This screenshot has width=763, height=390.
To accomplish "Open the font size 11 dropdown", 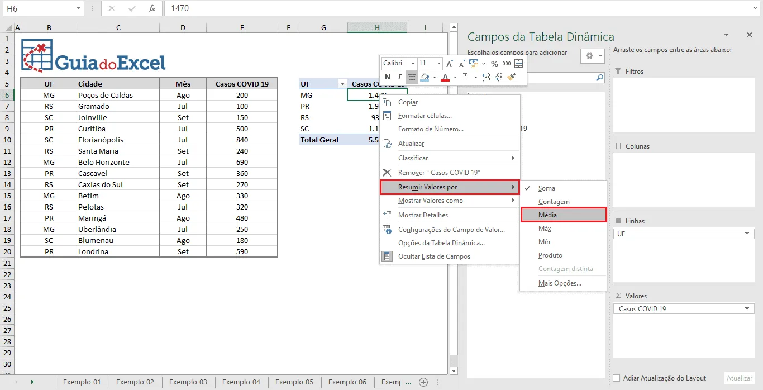I will click(x=438, y=64).
